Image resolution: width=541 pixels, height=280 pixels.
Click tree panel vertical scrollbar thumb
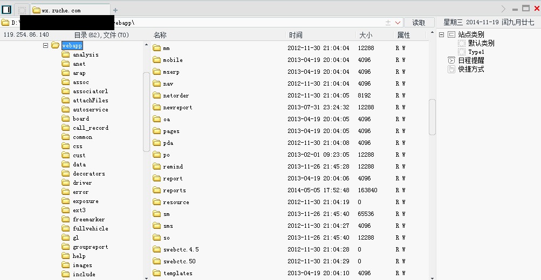146,111
